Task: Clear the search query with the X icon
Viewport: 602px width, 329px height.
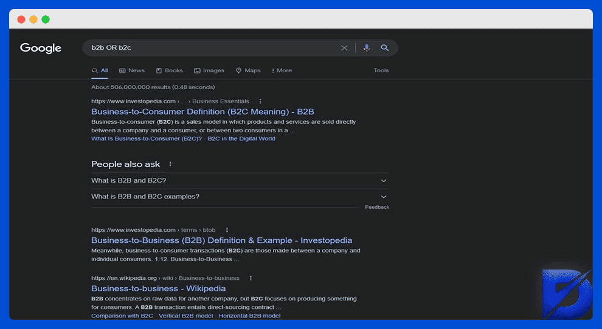Action: pyautogui.click(x=344, y=48)
